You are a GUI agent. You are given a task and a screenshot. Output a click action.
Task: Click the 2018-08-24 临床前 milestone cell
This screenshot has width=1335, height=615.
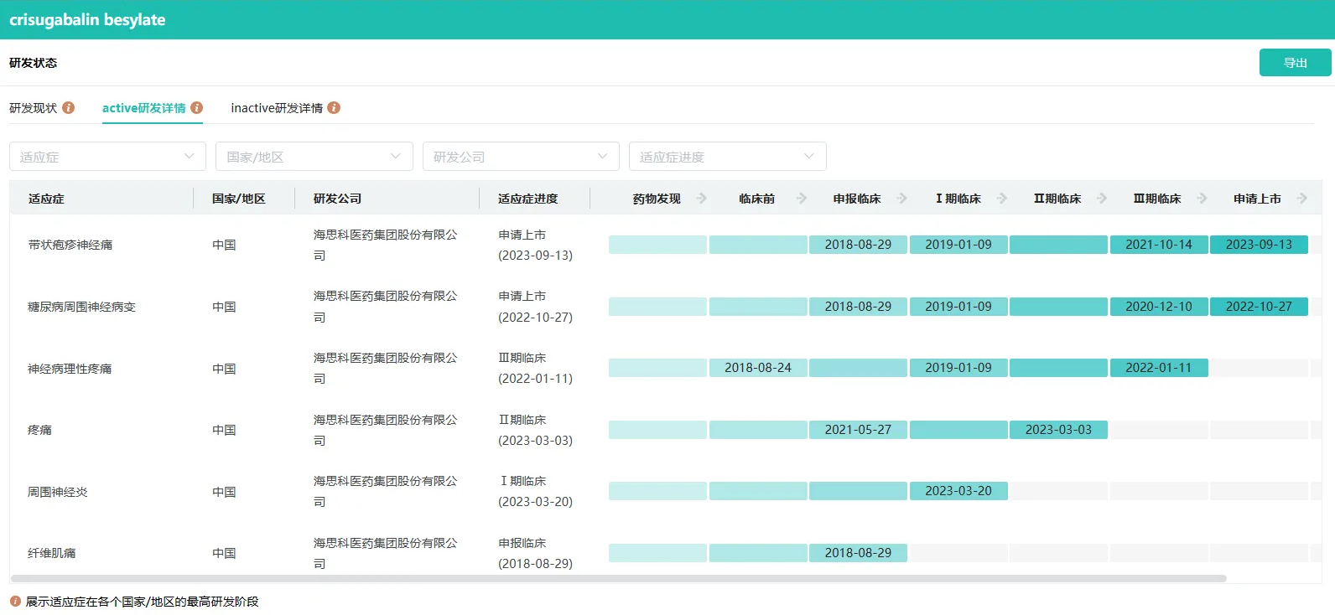point(758,368)
